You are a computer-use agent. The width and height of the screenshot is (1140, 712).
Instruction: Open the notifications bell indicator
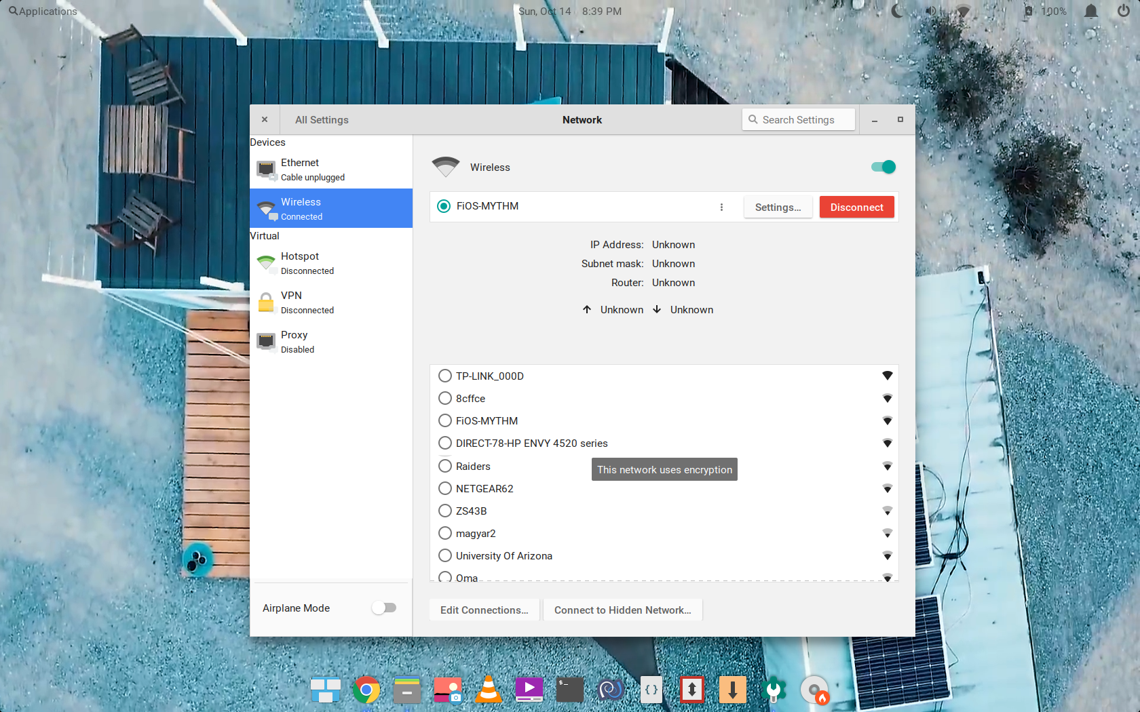point(1091,11)
